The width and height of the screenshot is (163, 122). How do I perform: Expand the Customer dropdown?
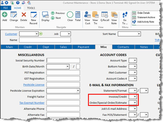click(x=37, y=34)
